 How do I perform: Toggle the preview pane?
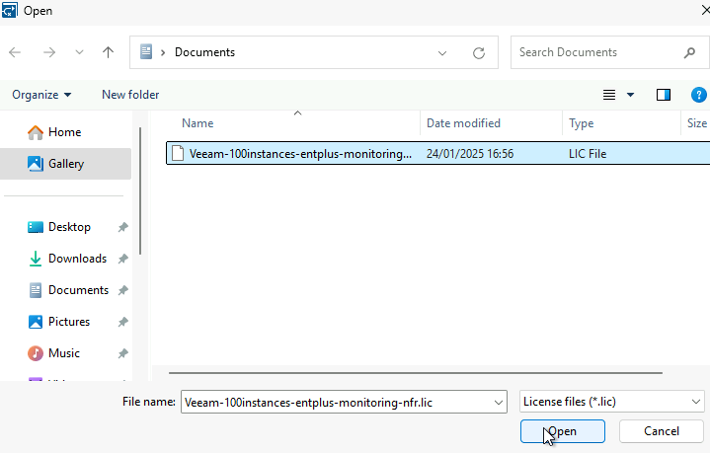pos(664,95)
